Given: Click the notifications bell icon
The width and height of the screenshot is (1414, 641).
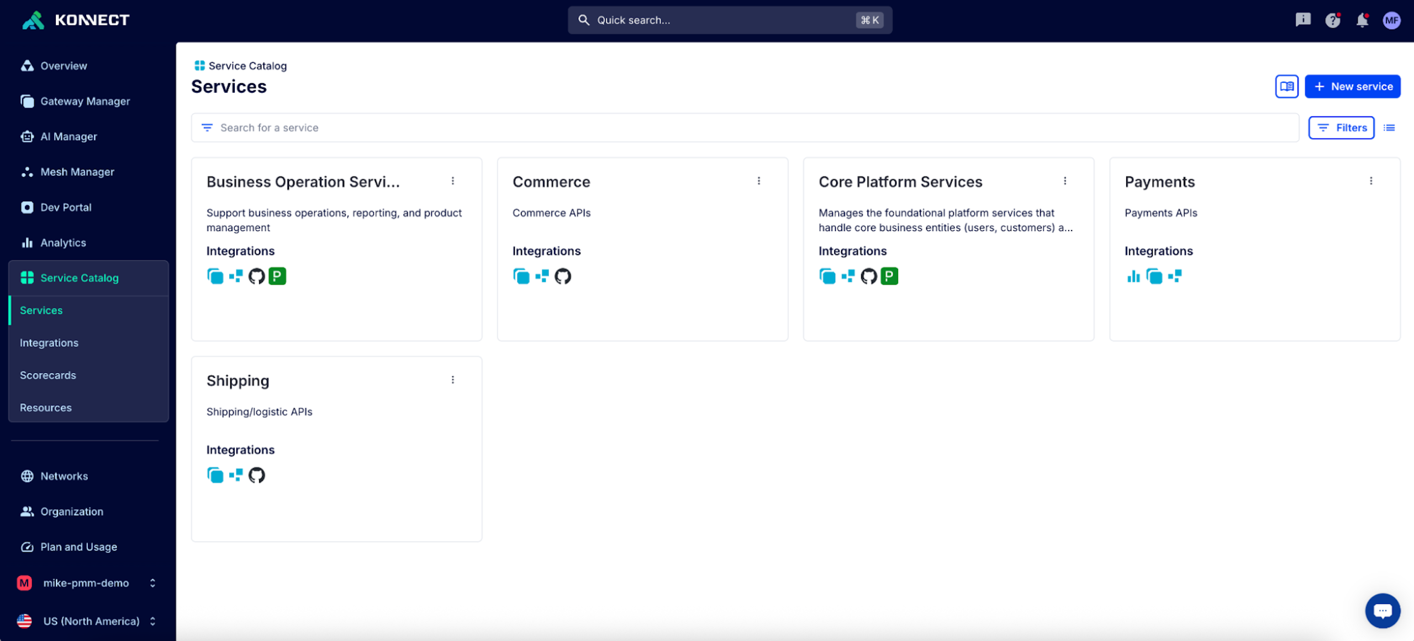Looking at the screenshot, I should (x=1362, y=20).
